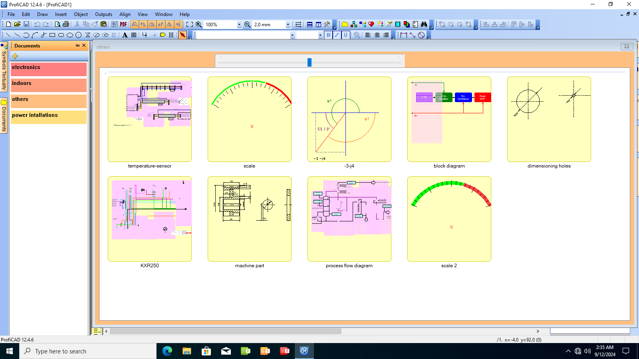Select the Rectangle drawing tool

52,35
